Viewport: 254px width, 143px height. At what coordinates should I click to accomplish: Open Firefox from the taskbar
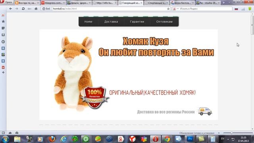52,139
